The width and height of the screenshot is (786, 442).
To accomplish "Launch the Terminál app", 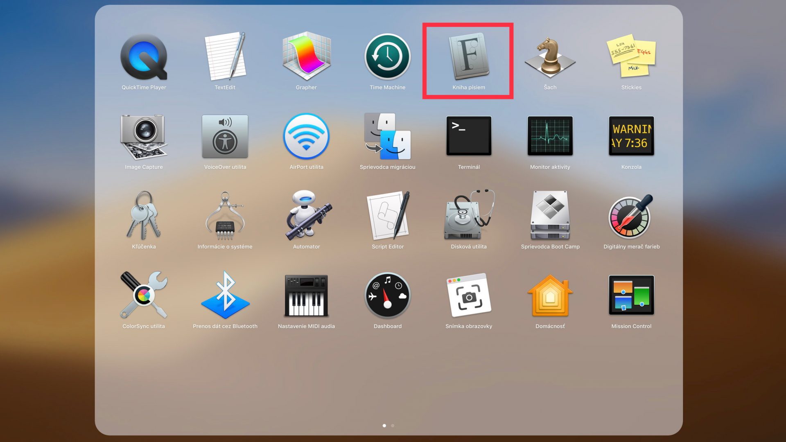I will click(469, 136).
